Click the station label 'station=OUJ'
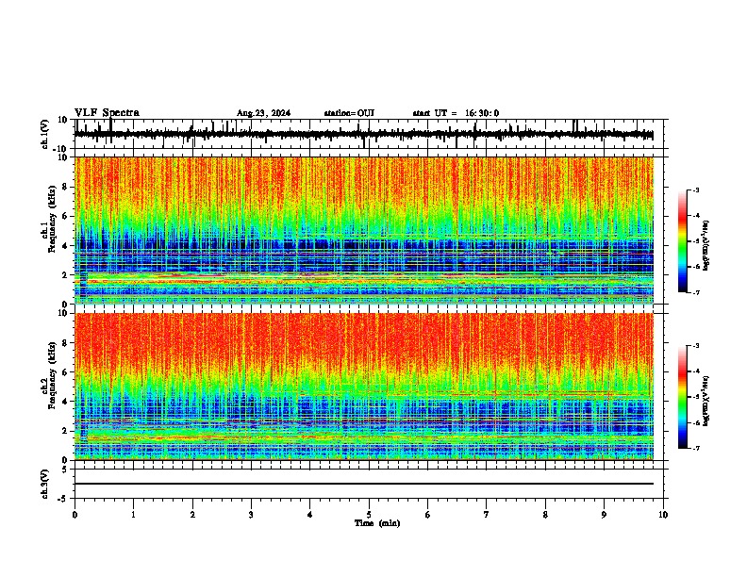747x577 pixels. coord(349,113)
